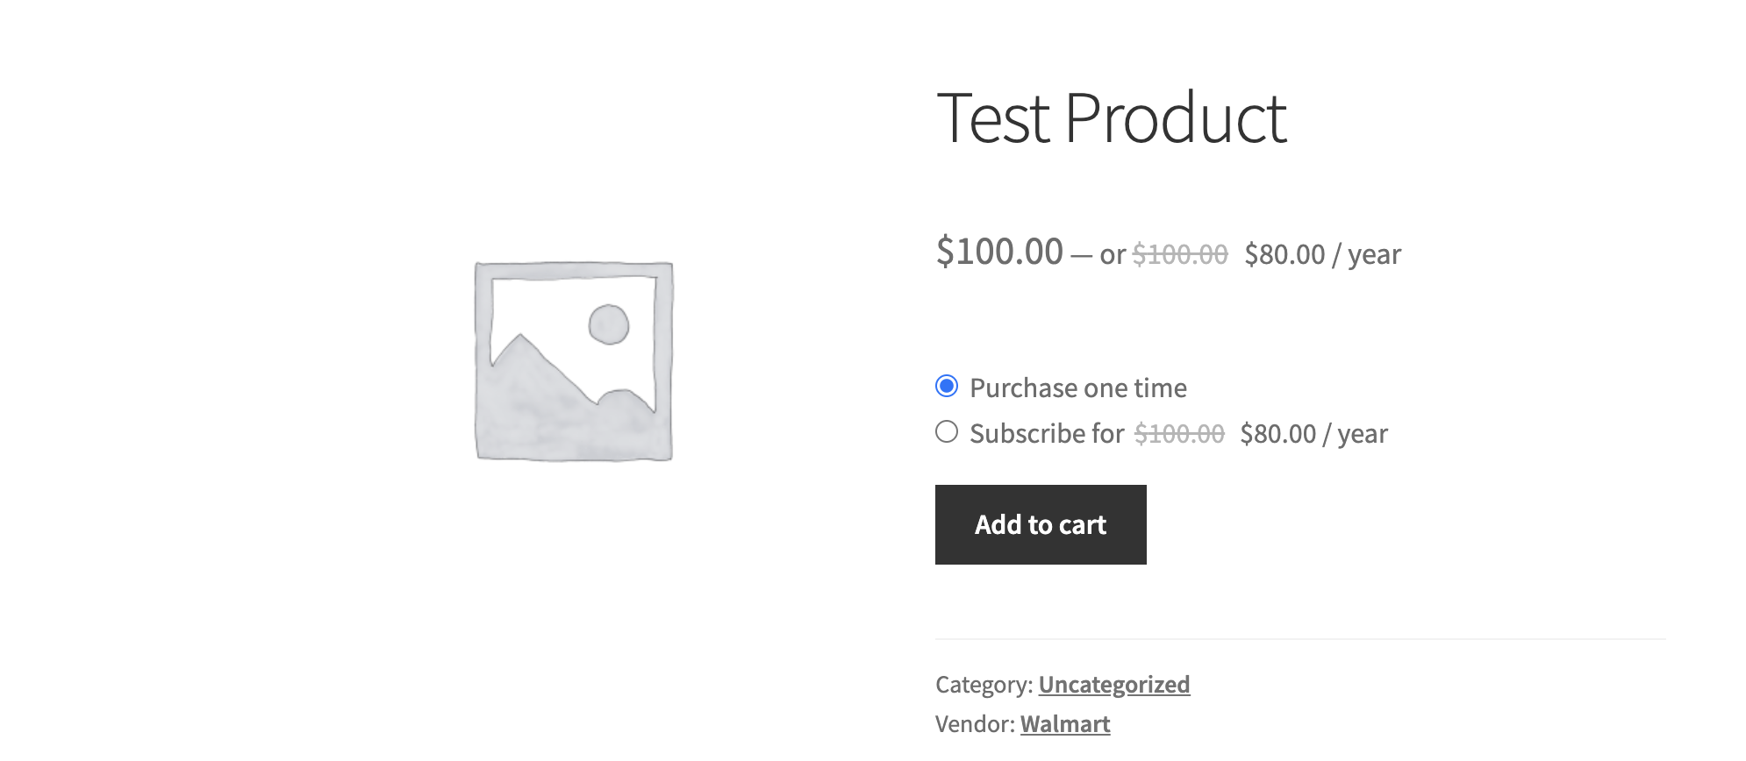The height and width of the screenshot is (761, 1746).
Task: Click the Purchase one time label text
Action: (x=1078, y=388)
